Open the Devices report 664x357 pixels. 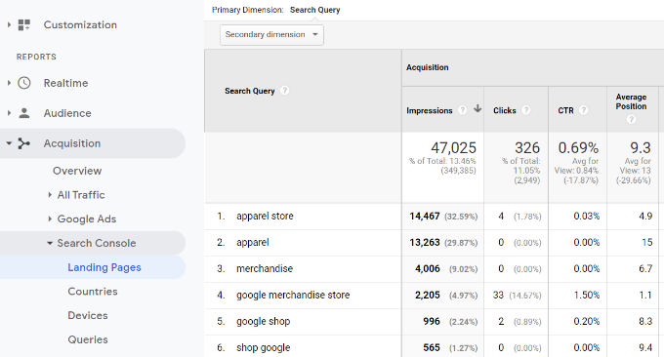coord(88,316)
